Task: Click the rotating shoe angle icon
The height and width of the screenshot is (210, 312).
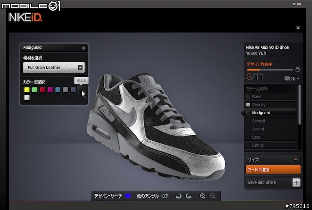Action: (165, 196)
